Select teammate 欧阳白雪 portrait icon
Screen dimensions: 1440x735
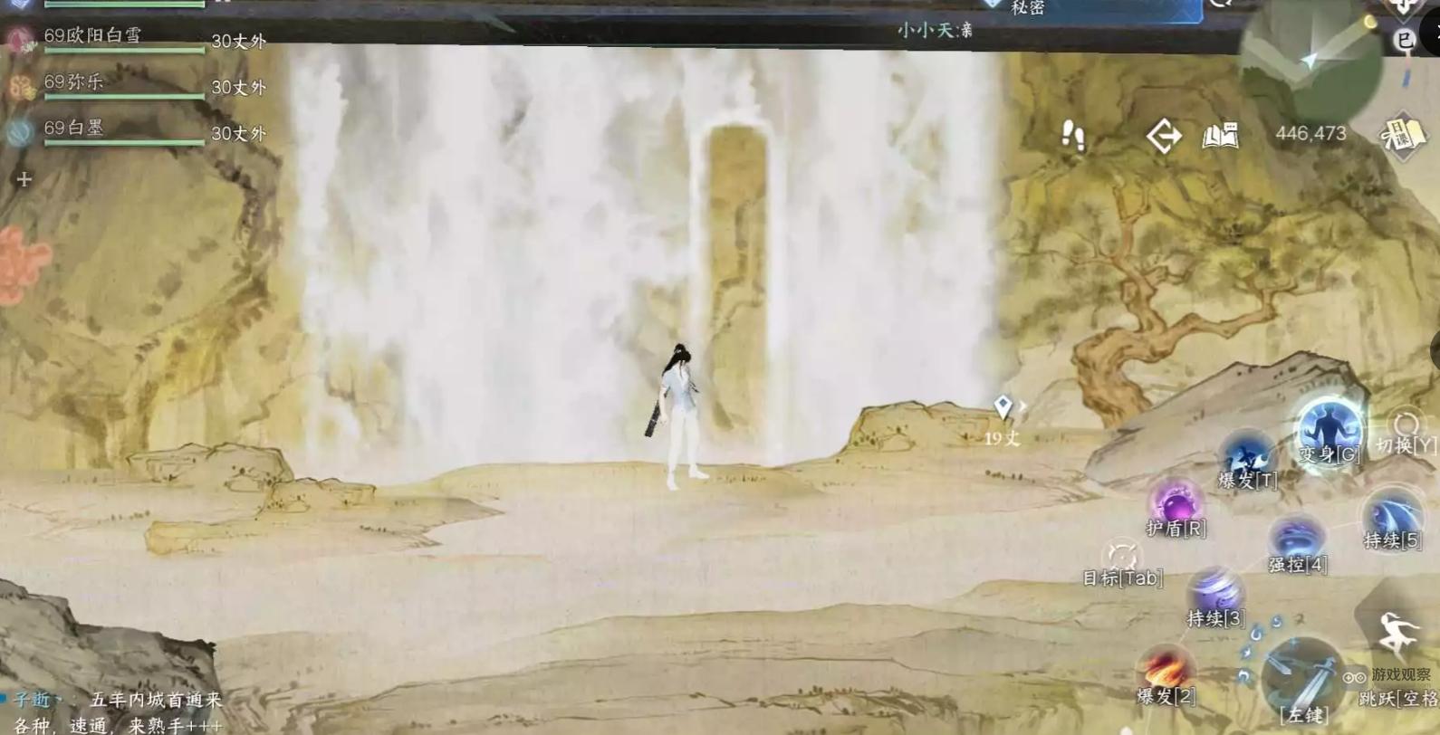pos(20,40)
